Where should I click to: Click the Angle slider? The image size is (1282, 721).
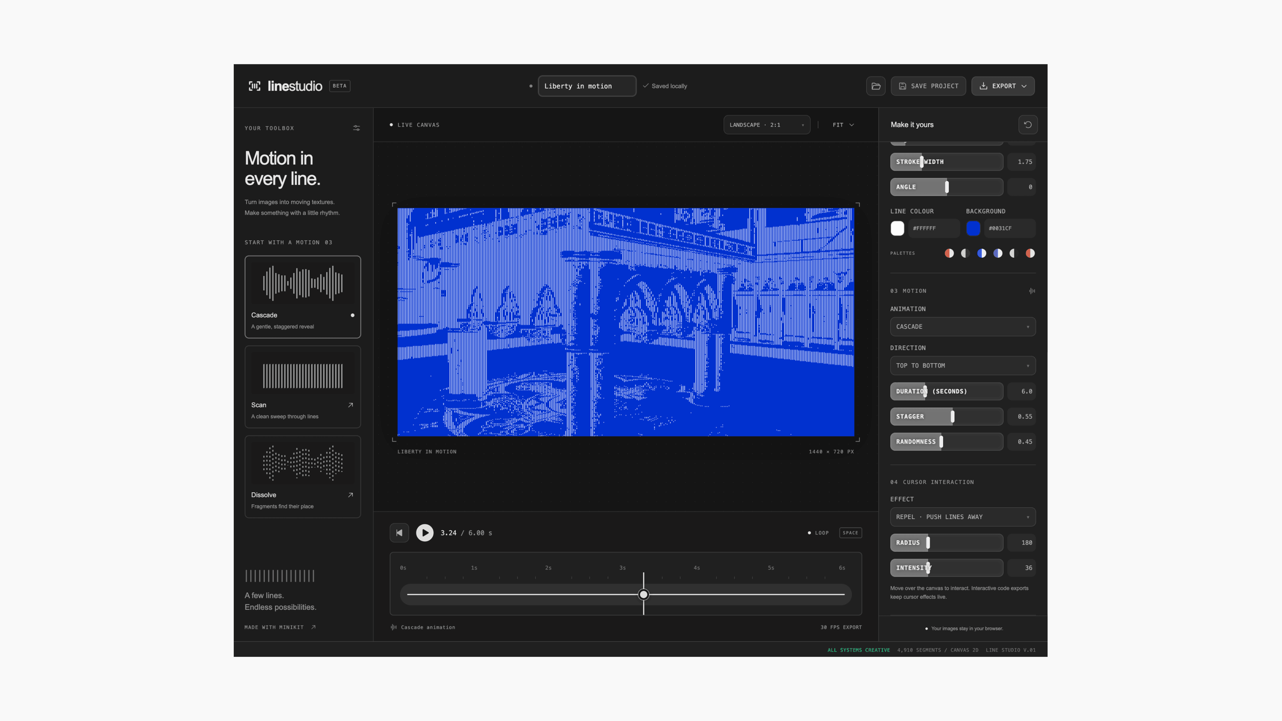tap(946, 187)
